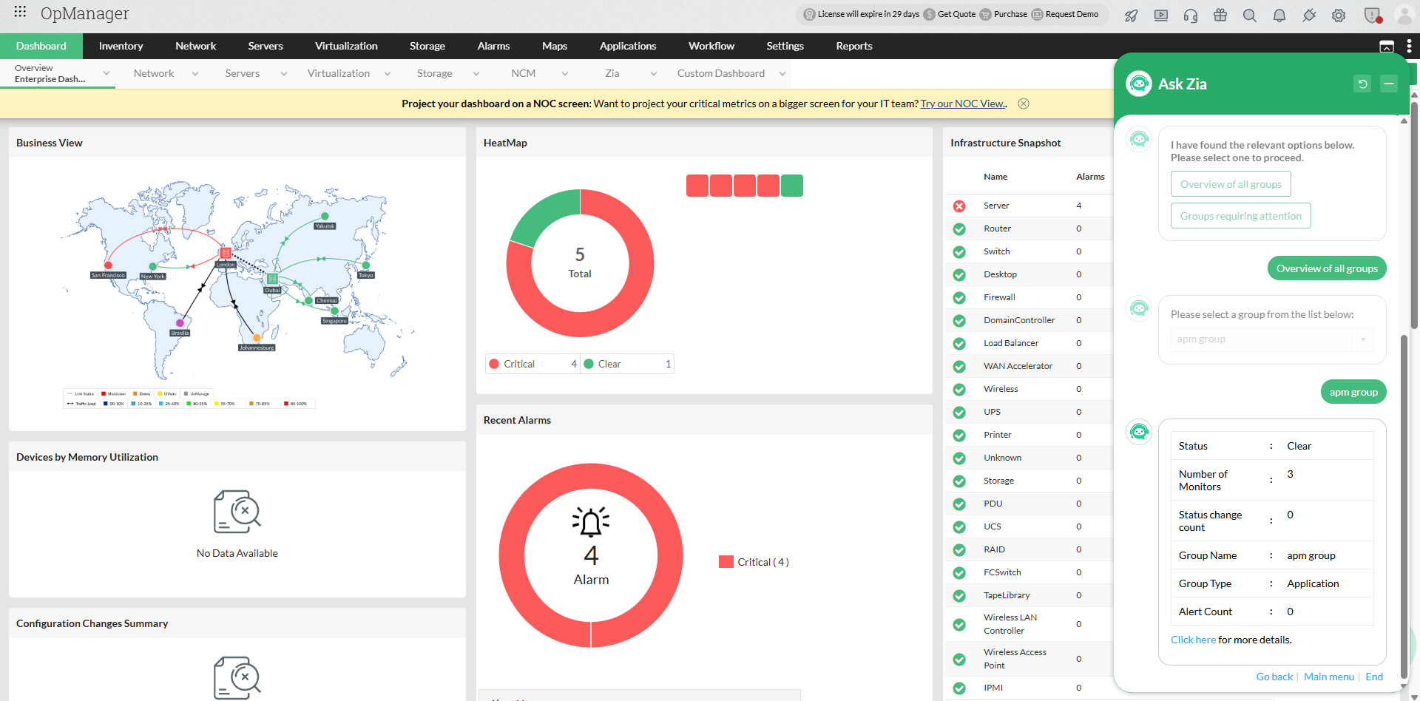Click the License will expire notice
The width and height of the screenshot is (1420, 701).
(861, 14)
